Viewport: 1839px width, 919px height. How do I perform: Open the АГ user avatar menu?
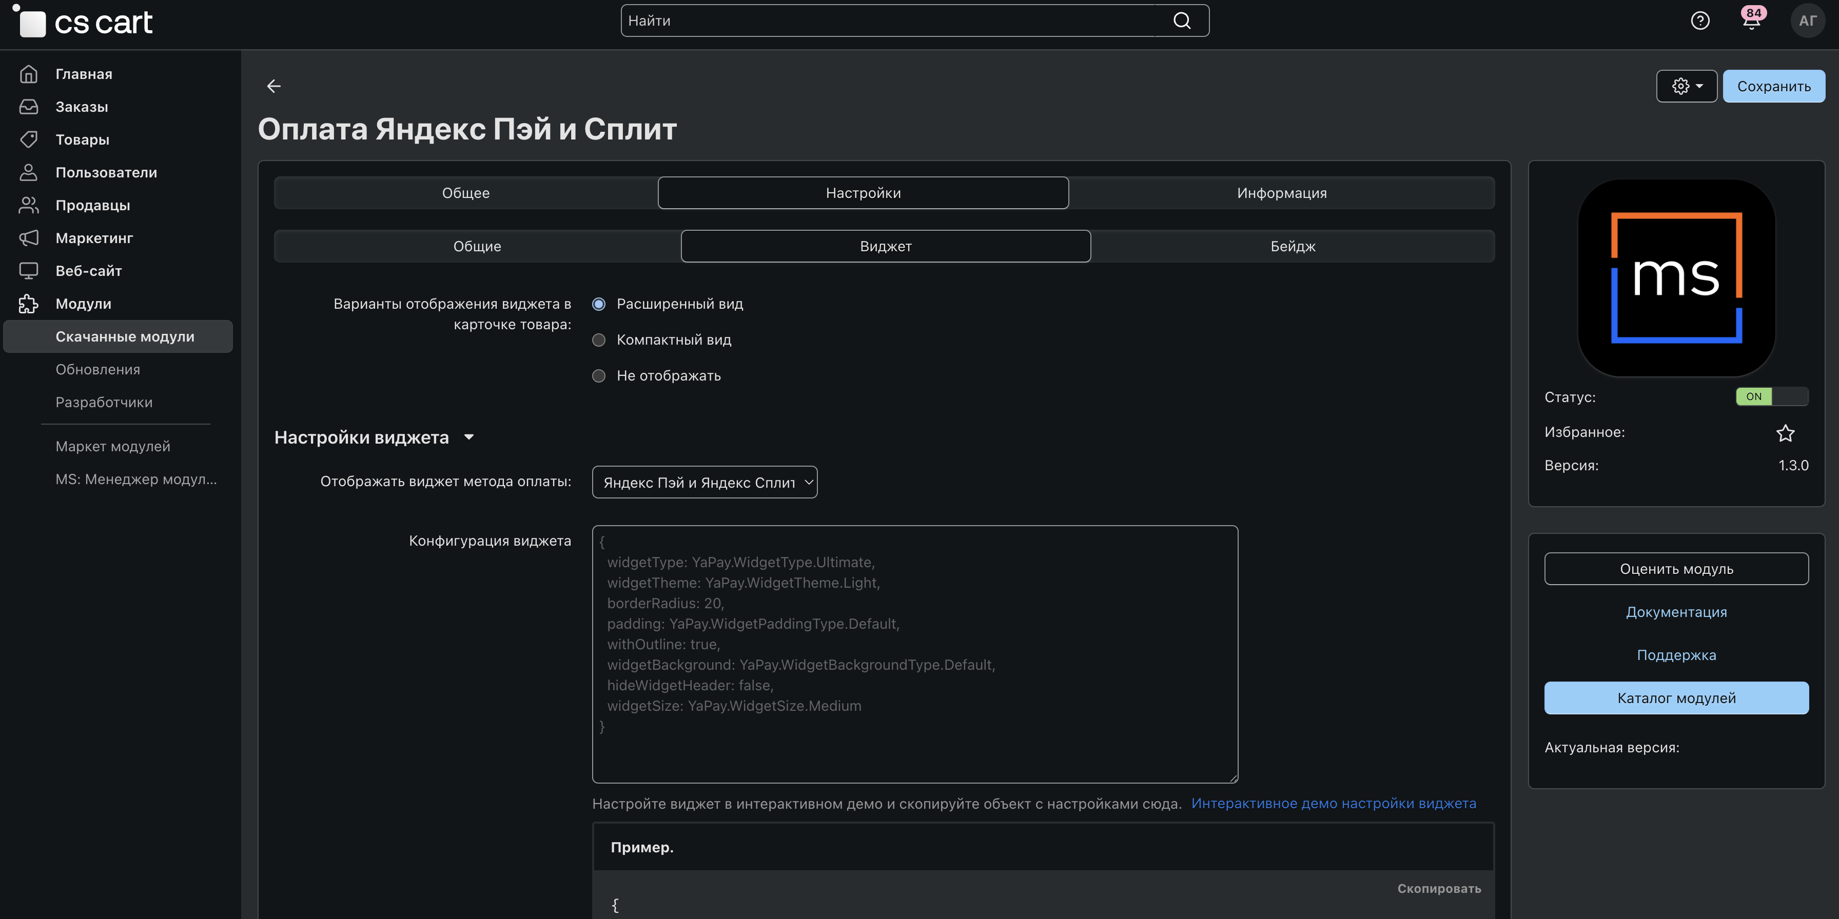click(x=1807, y=21)
